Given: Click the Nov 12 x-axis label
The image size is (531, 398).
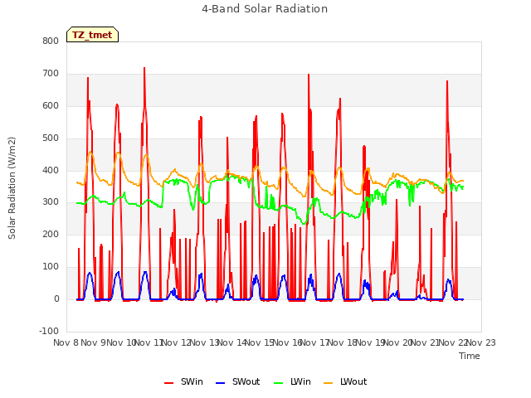Looking at the screenshot, I should pos(177,342).
